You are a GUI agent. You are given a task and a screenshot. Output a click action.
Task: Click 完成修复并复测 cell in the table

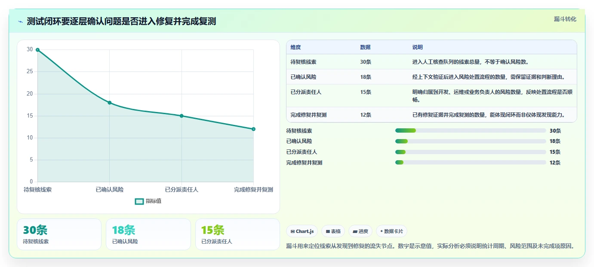[308, 115]
